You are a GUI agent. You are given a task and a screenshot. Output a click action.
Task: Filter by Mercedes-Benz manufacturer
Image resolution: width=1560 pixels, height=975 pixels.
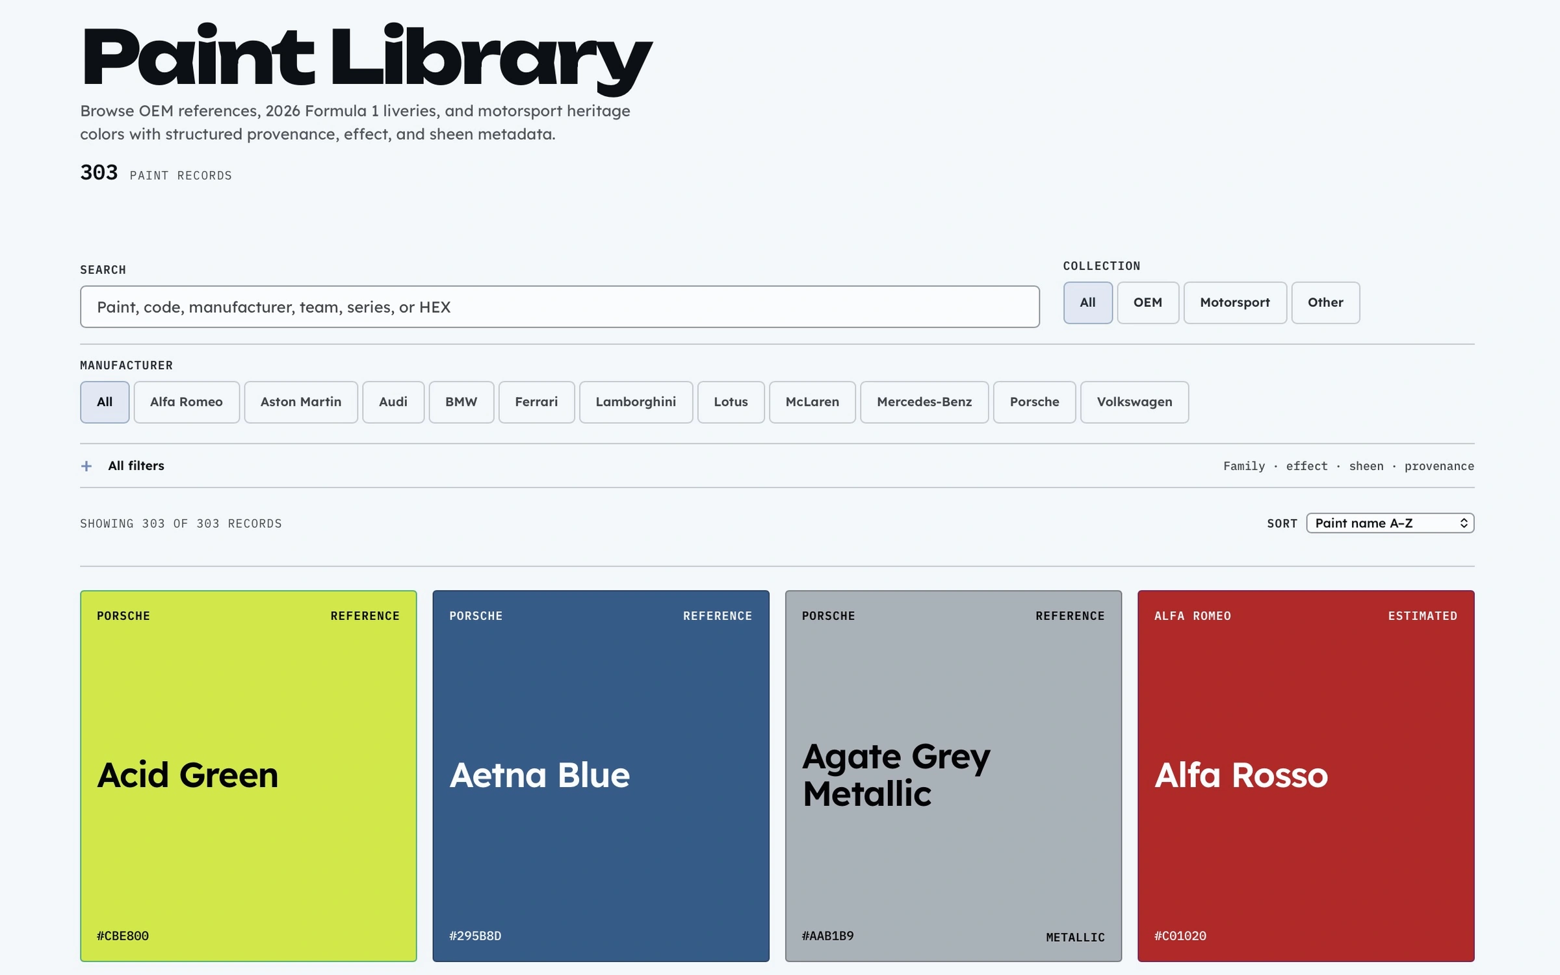924,402
